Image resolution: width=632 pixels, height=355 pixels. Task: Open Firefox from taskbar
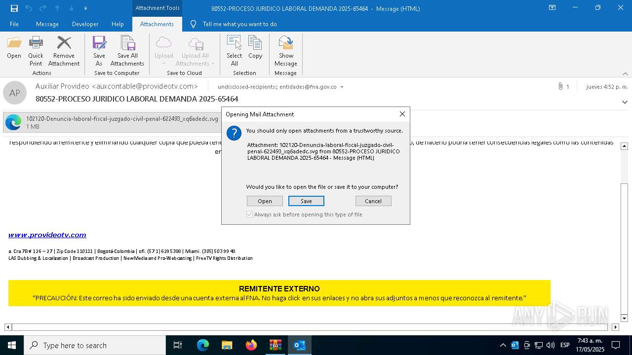click(251, 345)
